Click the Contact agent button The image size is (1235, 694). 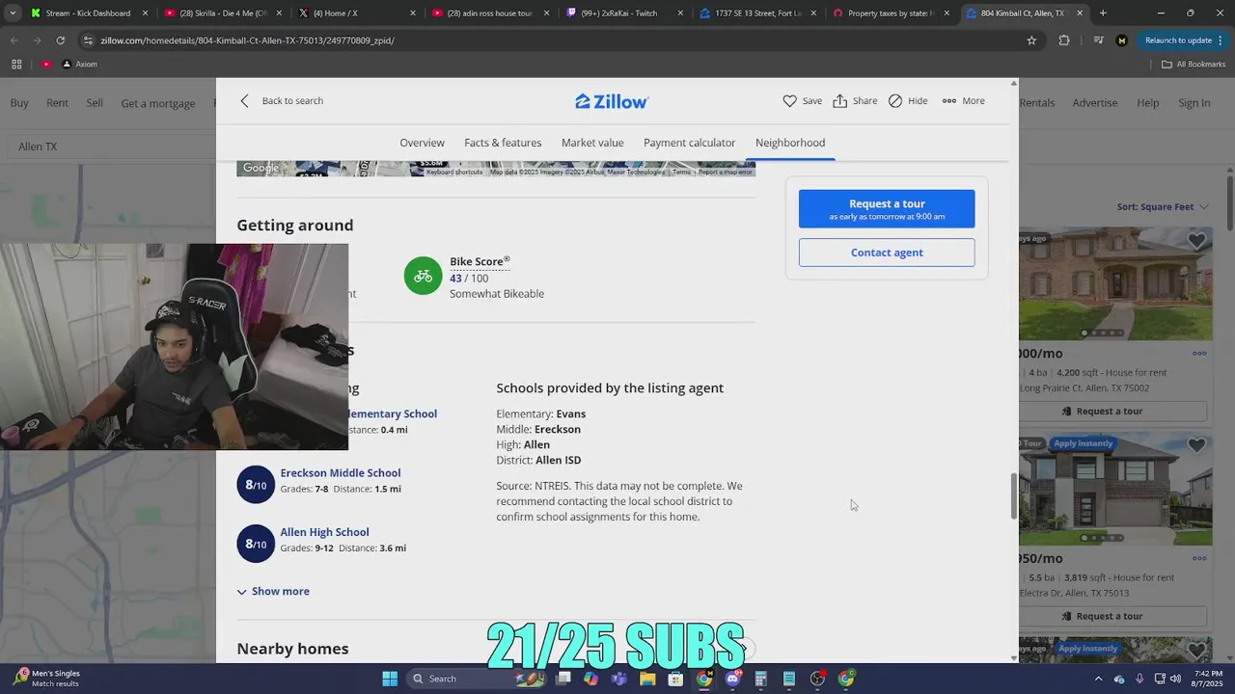coord(887,253)
